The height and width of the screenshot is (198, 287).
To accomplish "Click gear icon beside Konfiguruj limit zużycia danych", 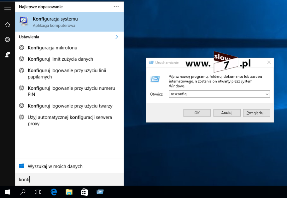I will [x=21, y=59].
